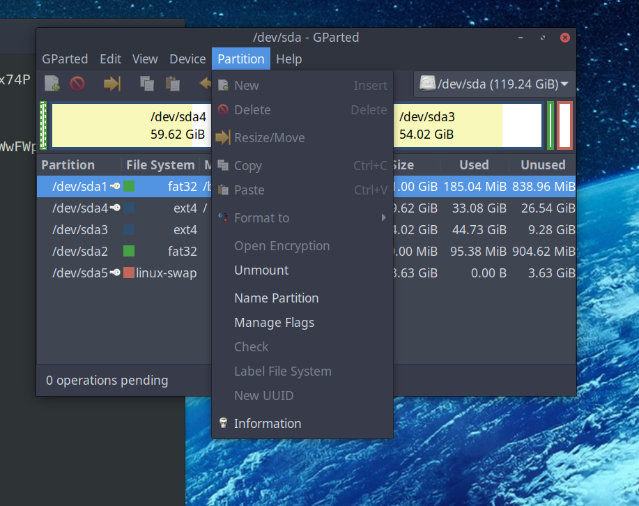The height and width of the screenshot is (506, 639).
Task: Click the 26.54 GiB unused value
Action: pos(548,208)
